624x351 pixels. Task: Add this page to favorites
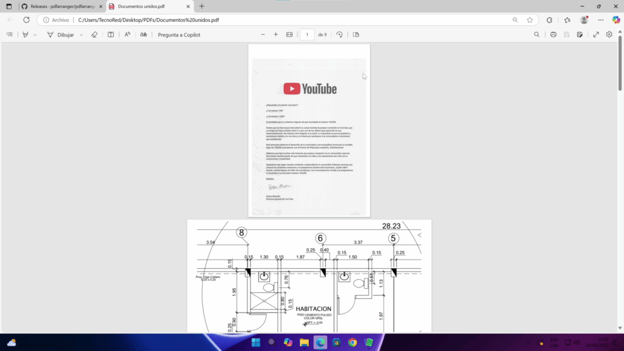click(530, 20)
